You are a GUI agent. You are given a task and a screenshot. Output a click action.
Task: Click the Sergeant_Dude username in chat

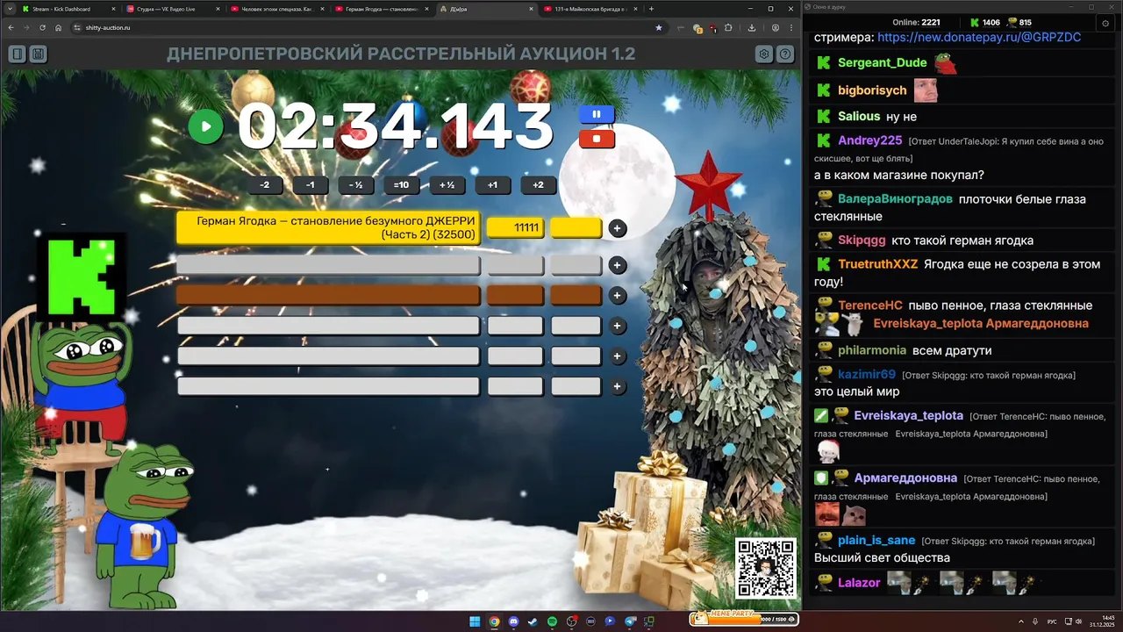[882, 63]
